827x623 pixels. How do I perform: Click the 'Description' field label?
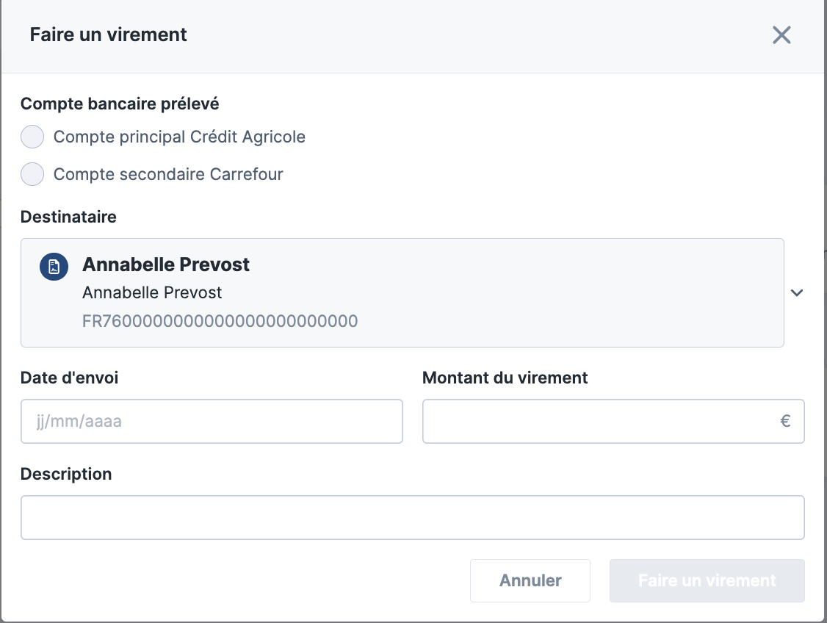66,474
